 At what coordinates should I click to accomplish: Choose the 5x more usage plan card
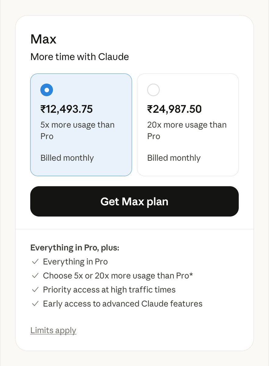(81, 125)
